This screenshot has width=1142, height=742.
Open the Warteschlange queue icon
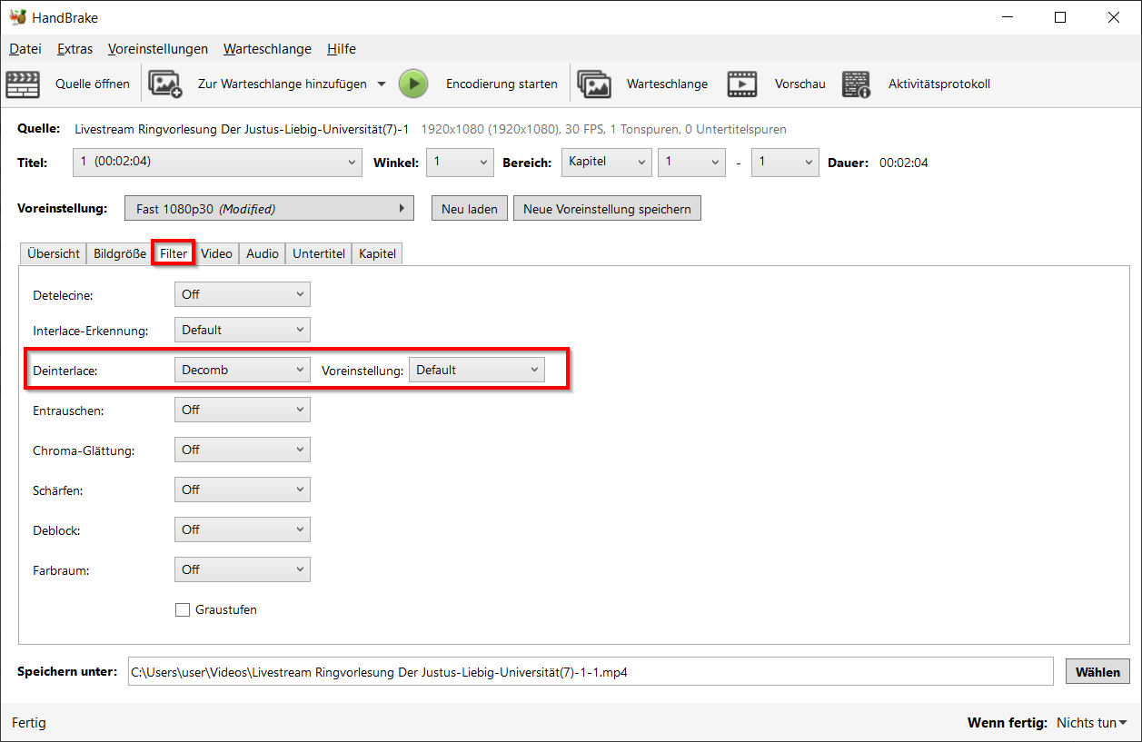coord(594,84)
